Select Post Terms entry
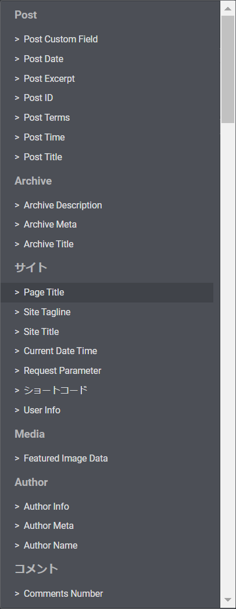This screenshot has height=609, width=236. click(107, 118)
